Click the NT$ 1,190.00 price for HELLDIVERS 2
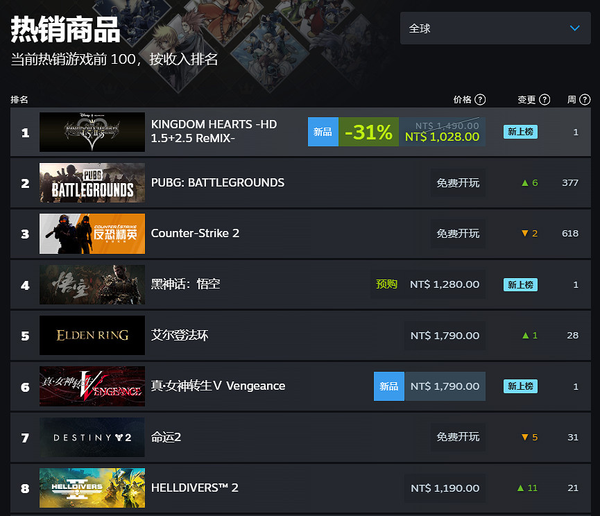This screenshot has width=600, height=516. 445,488
